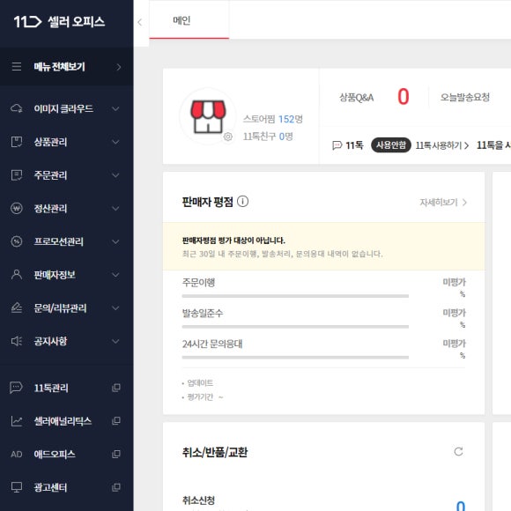Click the 판매자정보 person icon
The width and height of the screenshot is (511, 511).
coord(17,275)
